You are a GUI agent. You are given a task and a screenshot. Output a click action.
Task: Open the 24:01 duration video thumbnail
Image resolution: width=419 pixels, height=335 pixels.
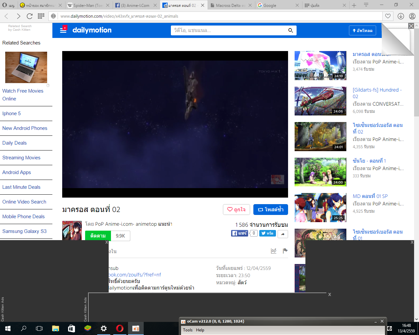pyautogui.click(x=320, y=136)
